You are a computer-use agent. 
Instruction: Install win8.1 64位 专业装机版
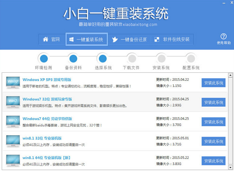(214, 161)
